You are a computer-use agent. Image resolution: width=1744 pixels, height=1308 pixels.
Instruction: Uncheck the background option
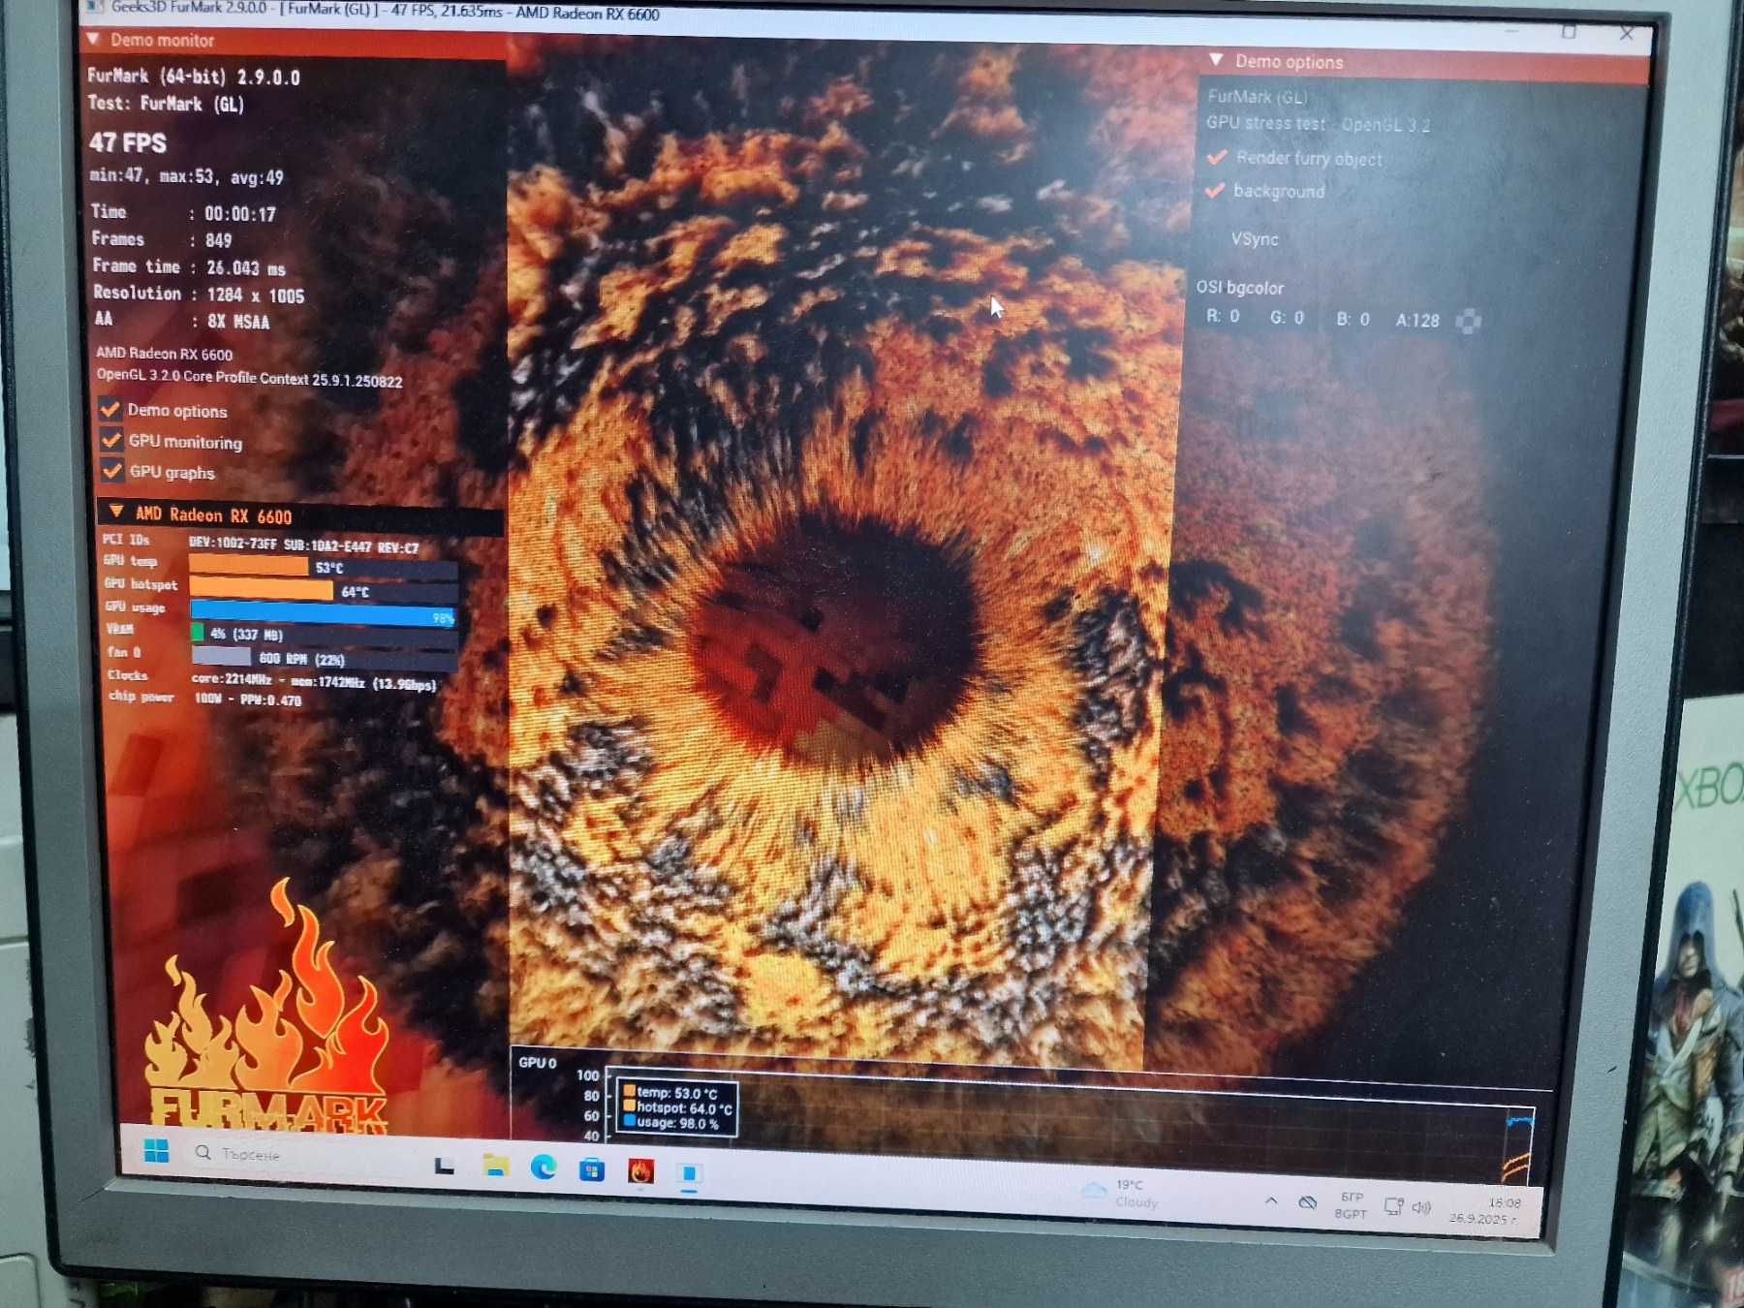[1215, 190]
